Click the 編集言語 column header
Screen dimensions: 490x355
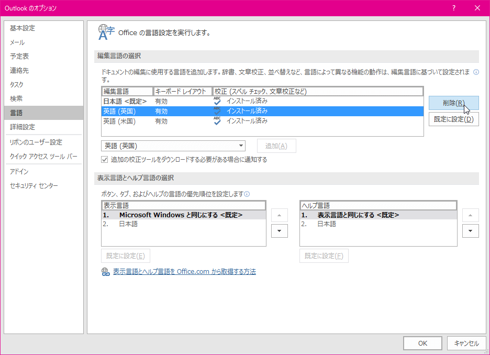[x=127, y=92]
